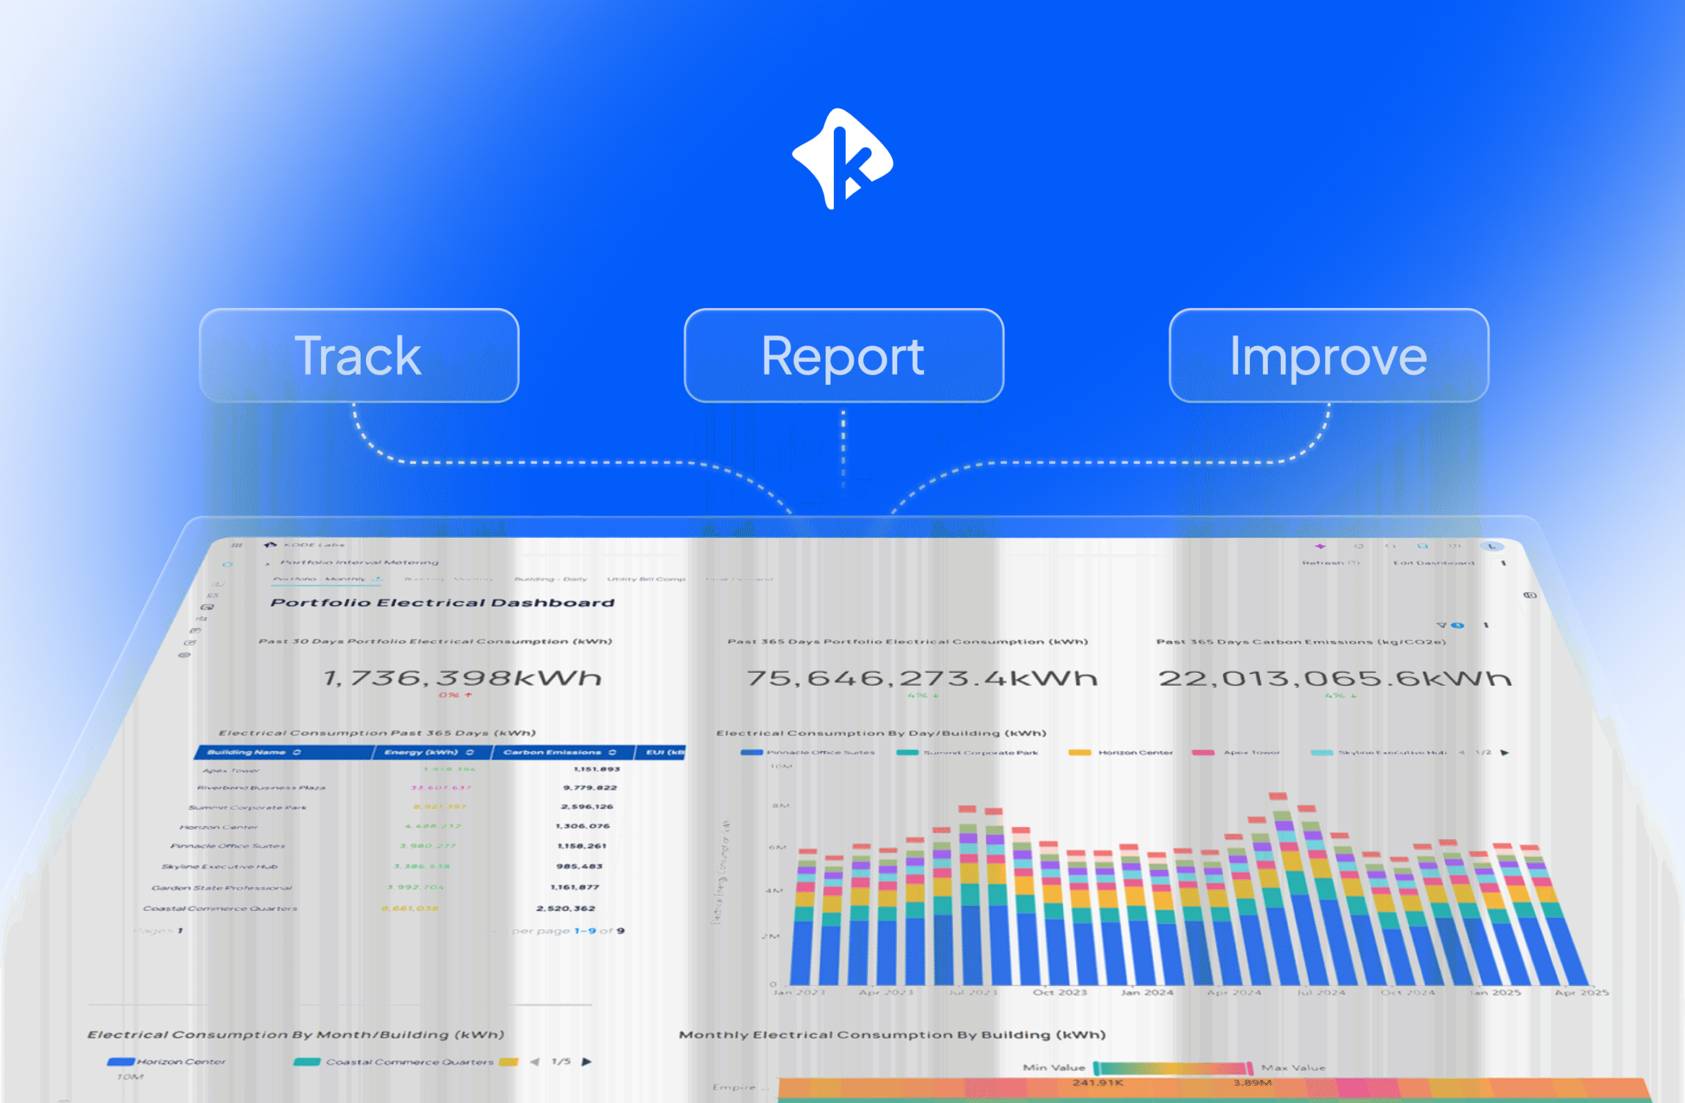Click the Edit Dashboard button
Viewport: 1685px width, 1103px height.
pyautogui.click(x=1434, y=563)
